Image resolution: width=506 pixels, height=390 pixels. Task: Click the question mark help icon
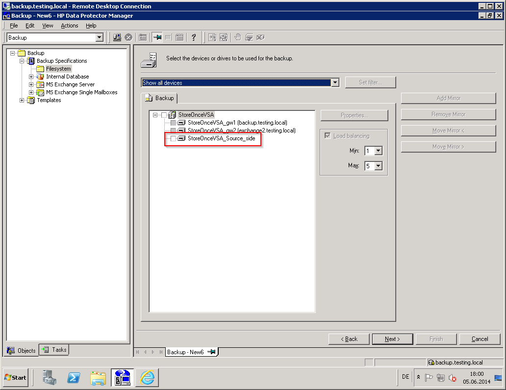194,37
